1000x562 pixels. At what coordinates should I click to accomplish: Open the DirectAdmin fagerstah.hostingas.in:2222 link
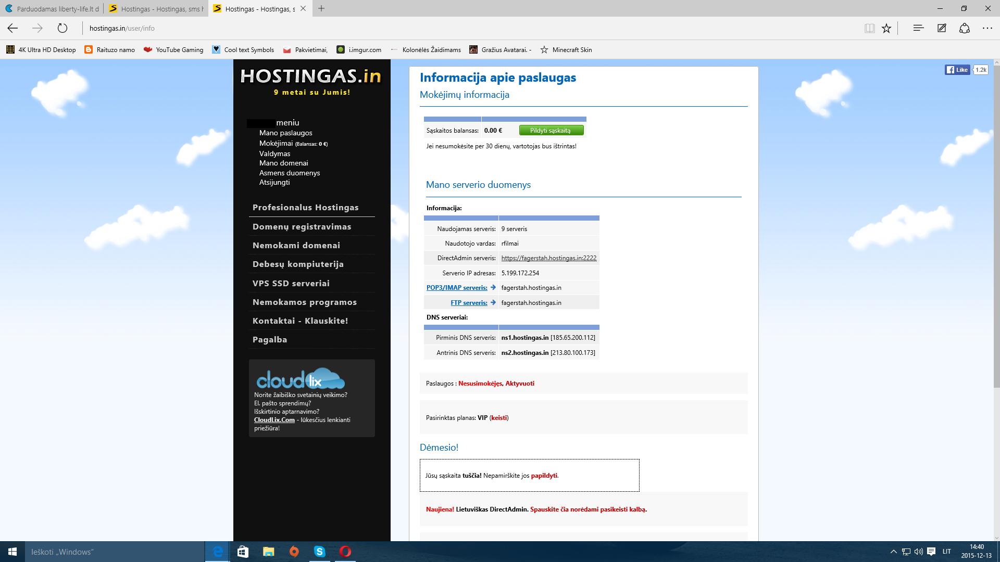548,258
